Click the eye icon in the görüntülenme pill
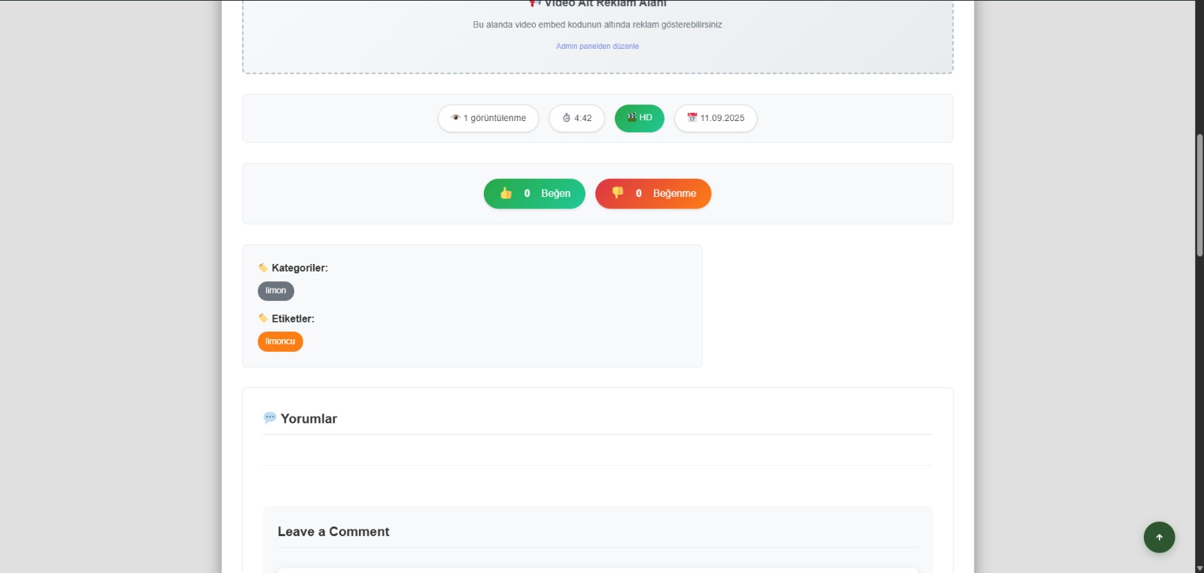 coord(455,118)
